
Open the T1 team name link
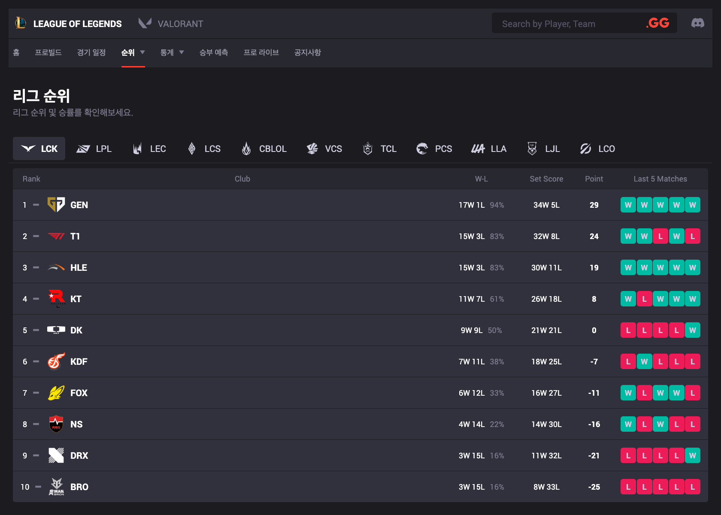tap(75, 236)
